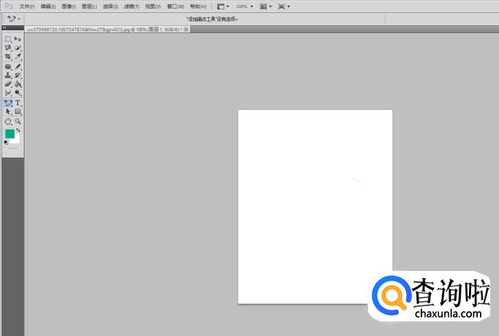This screenshot has height=336, width=499.
Task: Select the Type tool
Action: (18, 103)
